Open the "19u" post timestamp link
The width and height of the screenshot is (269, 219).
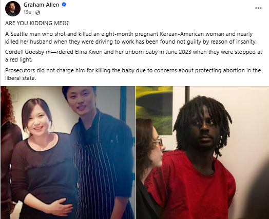(27, 12)
